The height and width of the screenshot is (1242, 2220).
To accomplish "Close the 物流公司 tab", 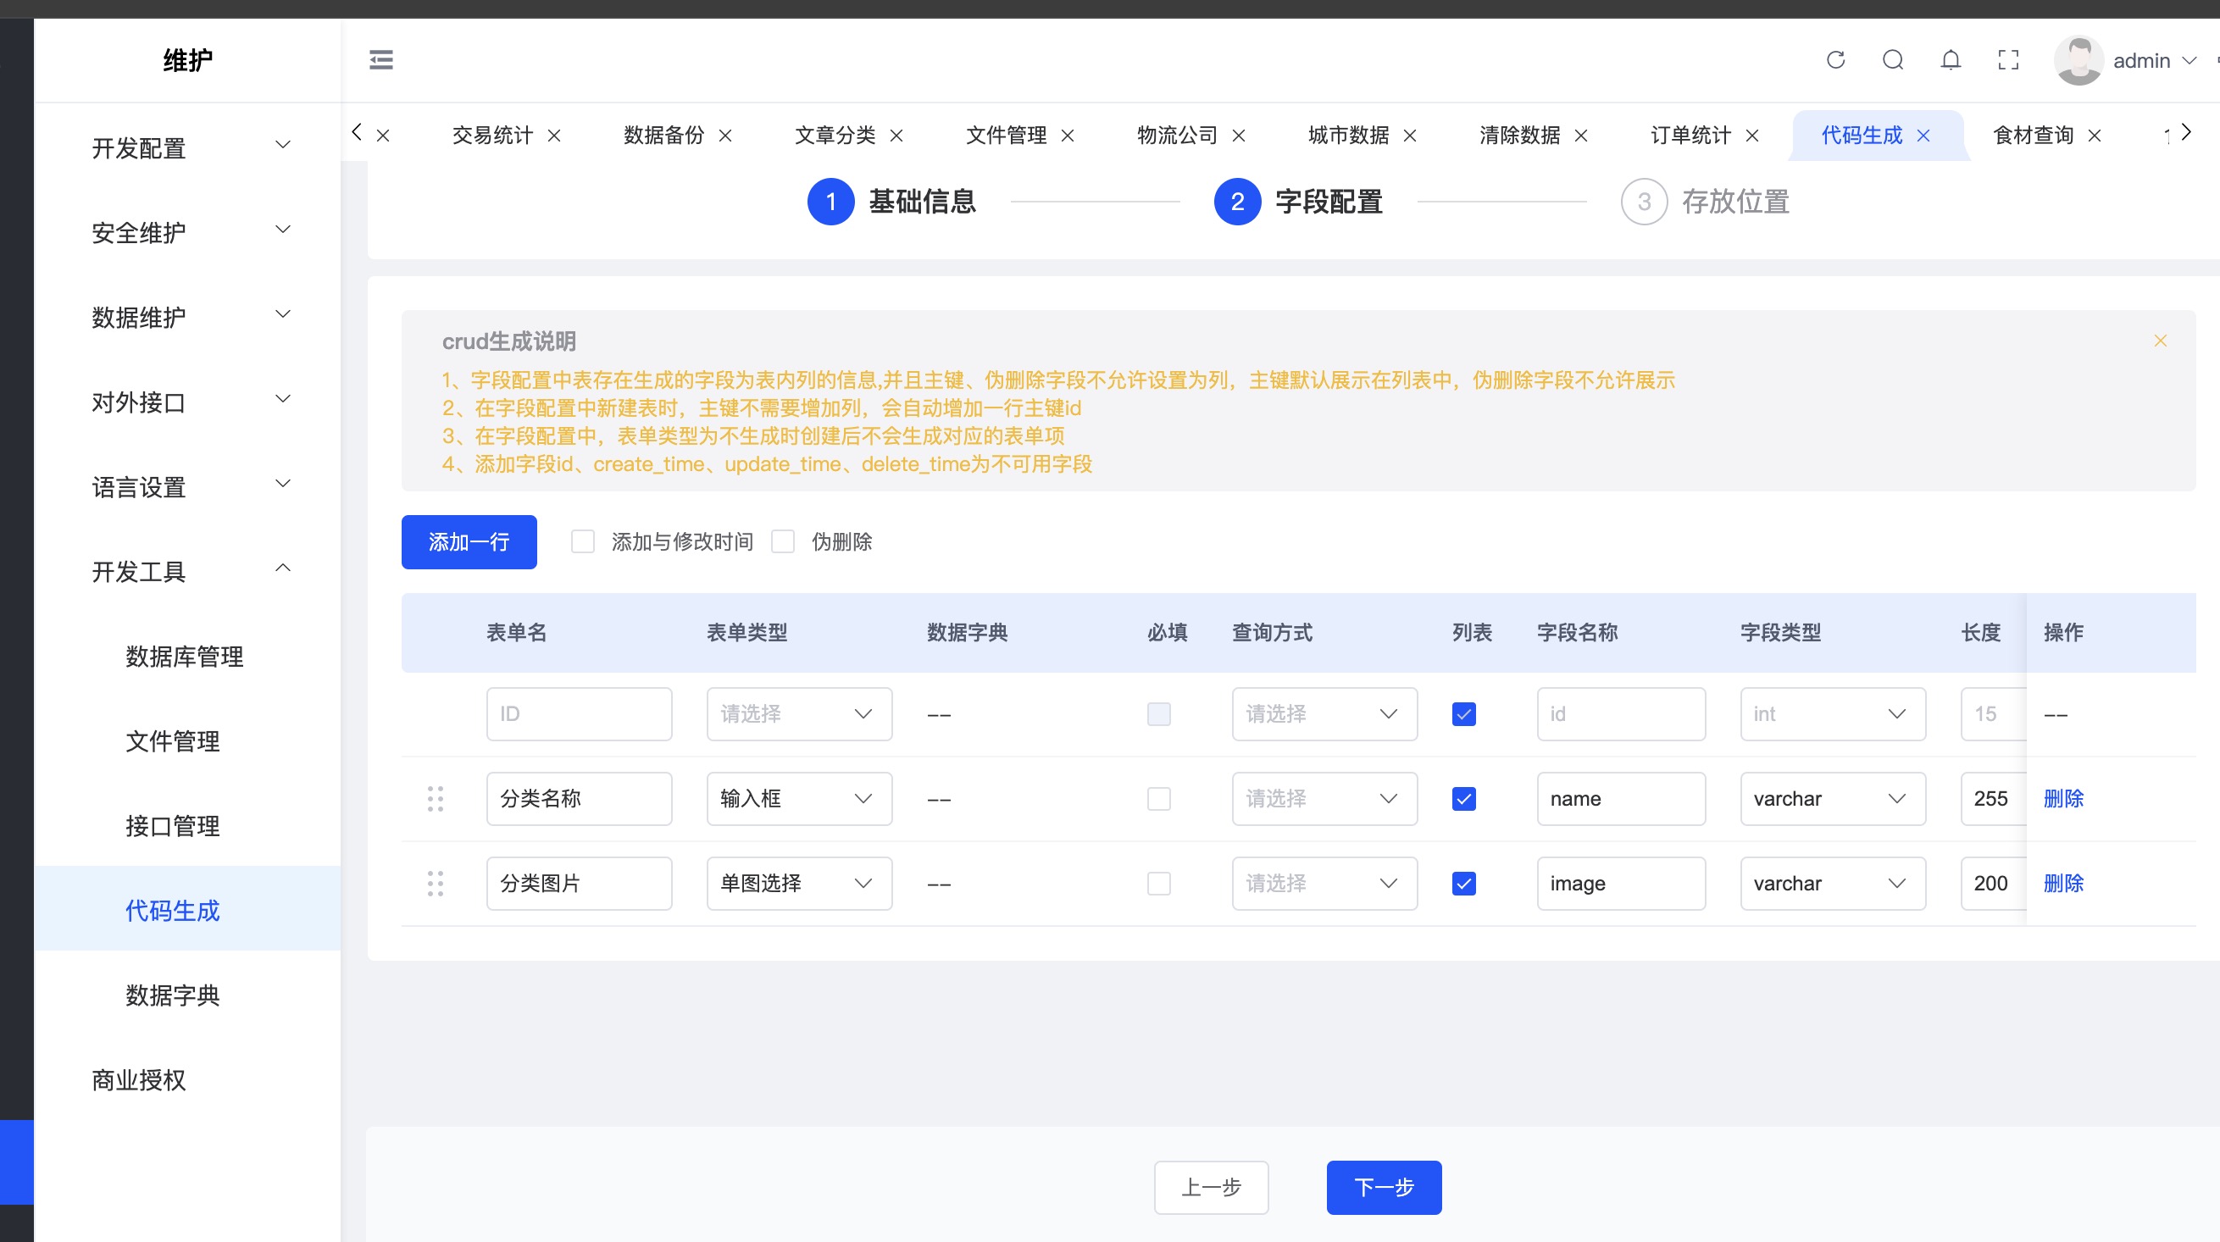I will point(1240,136).
